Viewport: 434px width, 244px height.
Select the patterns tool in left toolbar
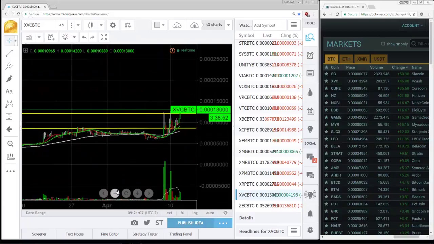[9, 104]
